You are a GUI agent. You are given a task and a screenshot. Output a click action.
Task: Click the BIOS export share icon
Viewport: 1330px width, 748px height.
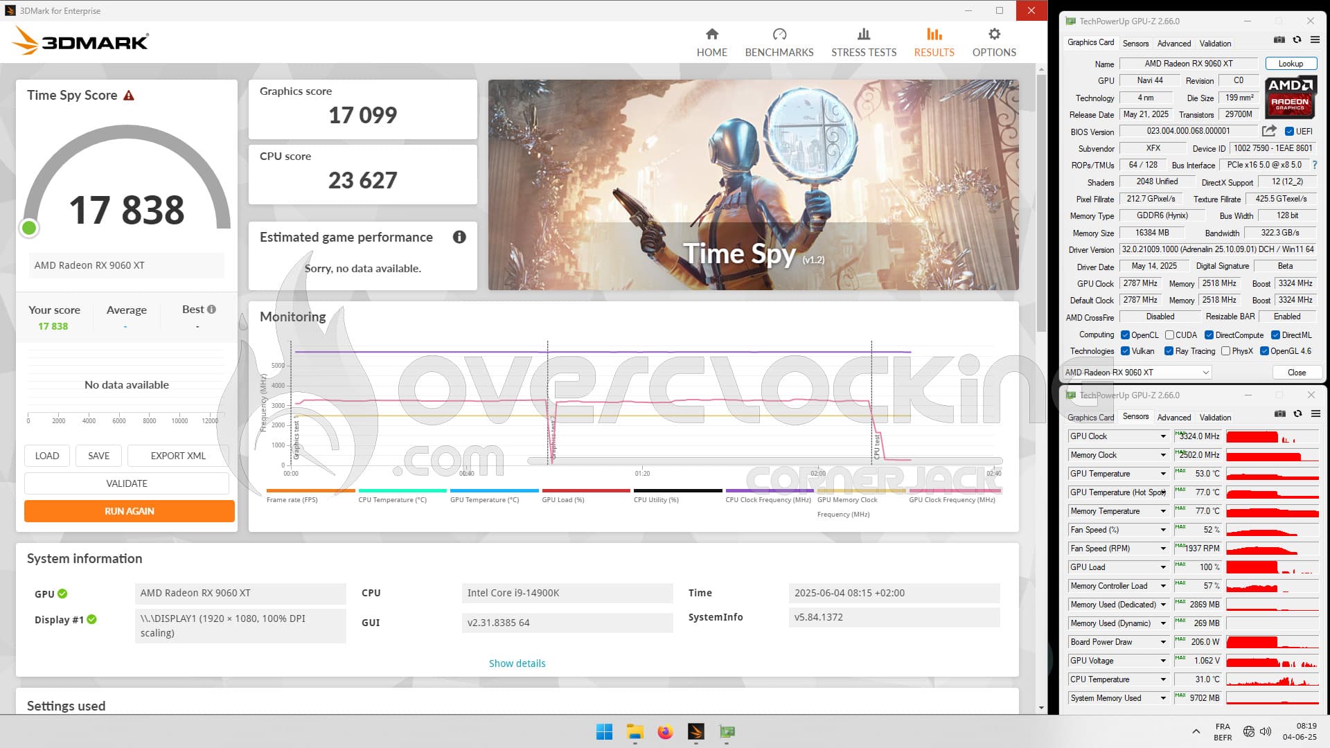1269,131
